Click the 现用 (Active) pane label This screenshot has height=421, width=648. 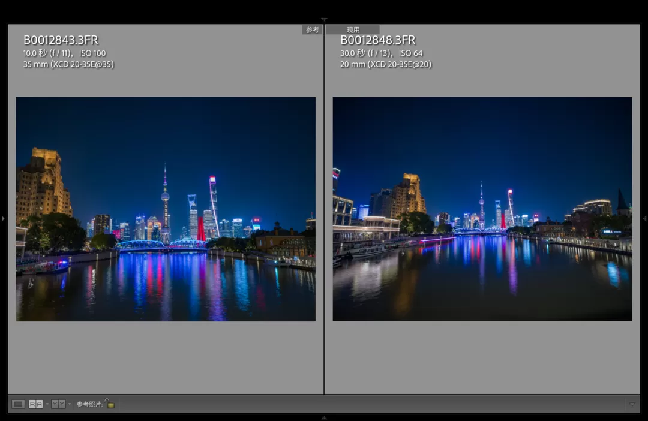tap(353, 29)
